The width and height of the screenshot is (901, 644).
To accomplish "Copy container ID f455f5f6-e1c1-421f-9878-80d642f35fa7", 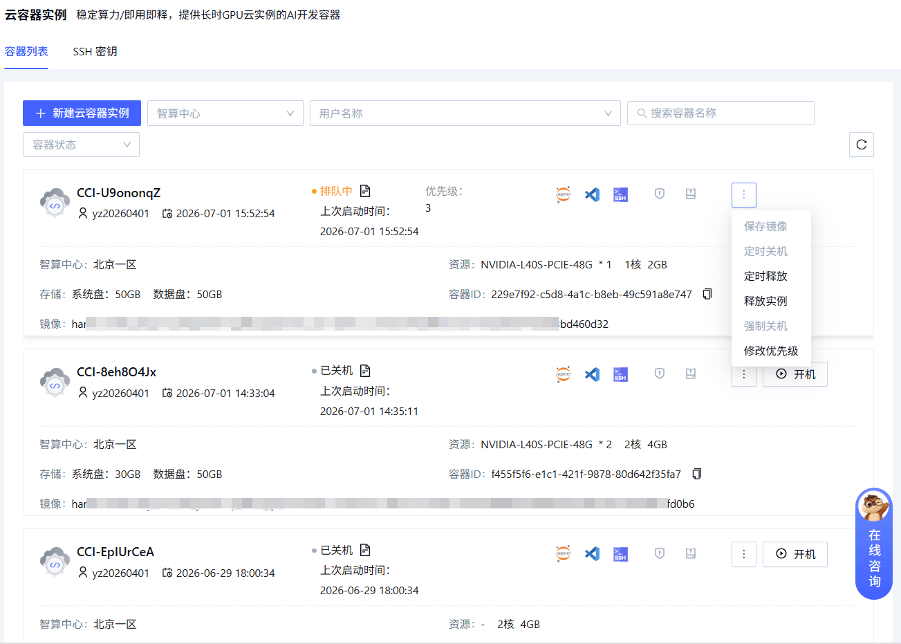I will tap(696, 474).
